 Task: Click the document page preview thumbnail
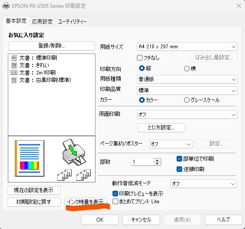tap(30, 158)
